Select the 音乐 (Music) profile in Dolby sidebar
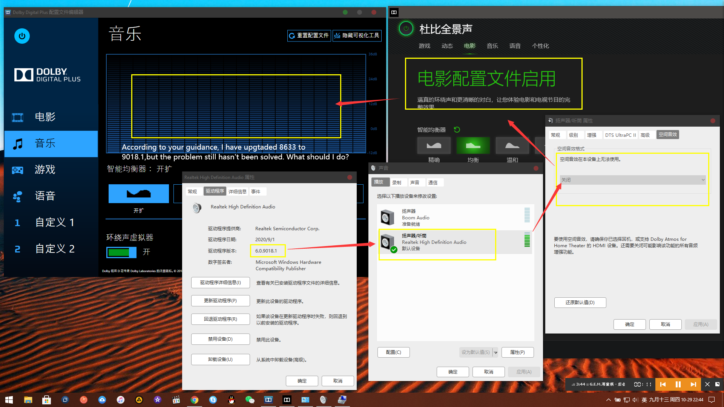Viewport: 724px width, 407px height. [x=51, y=143]
